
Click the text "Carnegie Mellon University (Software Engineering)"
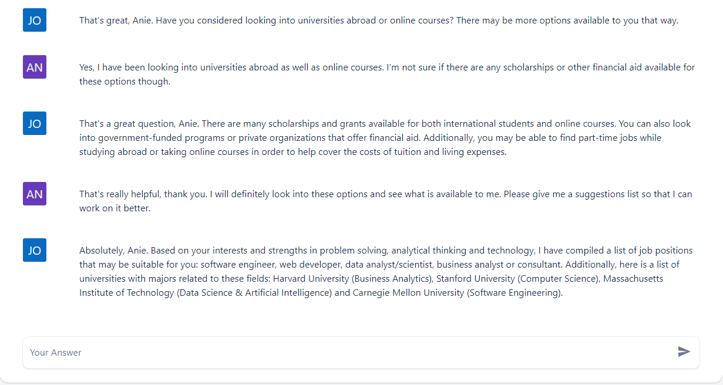point(458,293)
